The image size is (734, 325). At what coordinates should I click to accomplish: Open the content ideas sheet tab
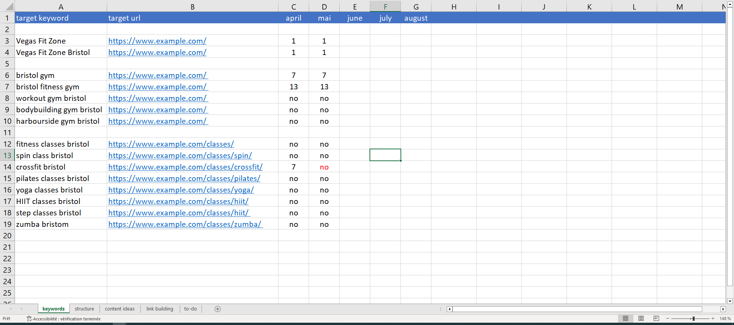[120, 309]
